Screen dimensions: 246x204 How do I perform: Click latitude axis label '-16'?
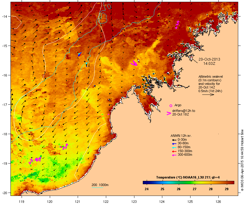coord(4,75)
